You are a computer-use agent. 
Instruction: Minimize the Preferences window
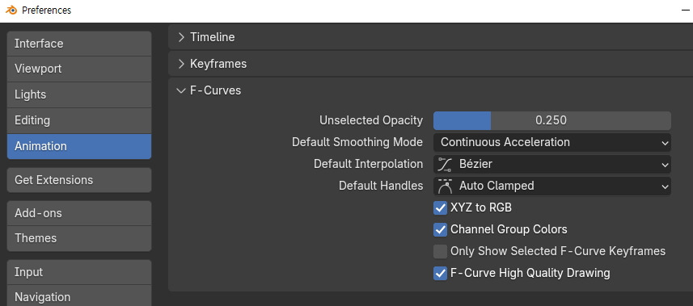click(x=686, y=10)
